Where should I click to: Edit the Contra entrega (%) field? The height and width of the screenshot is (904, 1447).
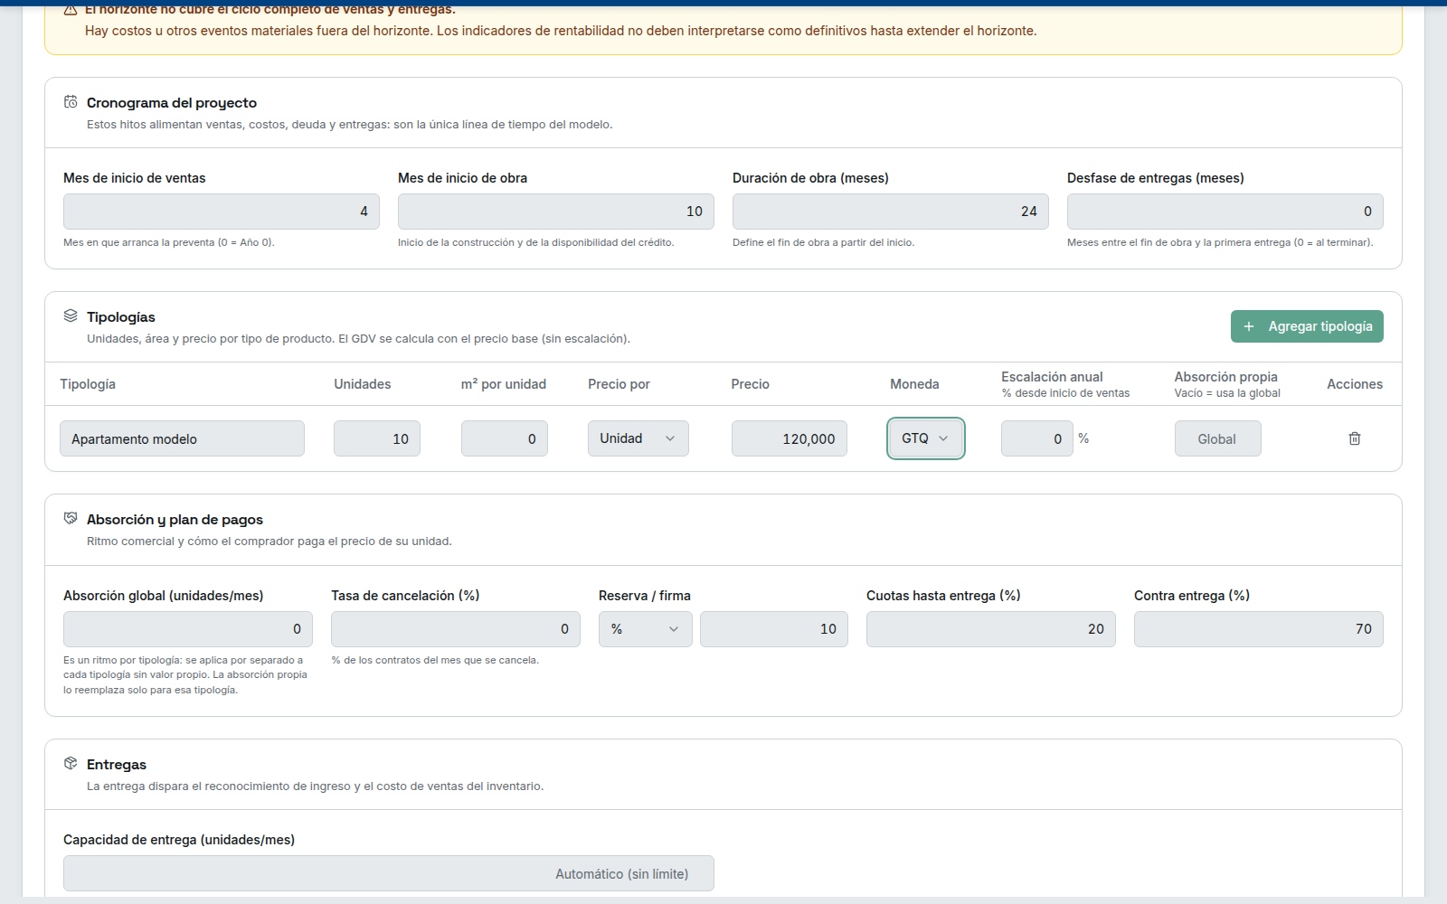(x=1259, y=629)
